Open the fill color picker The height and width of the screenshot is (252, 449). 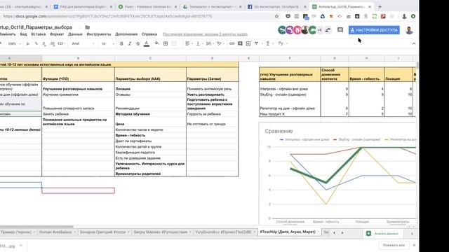(156, 43)
